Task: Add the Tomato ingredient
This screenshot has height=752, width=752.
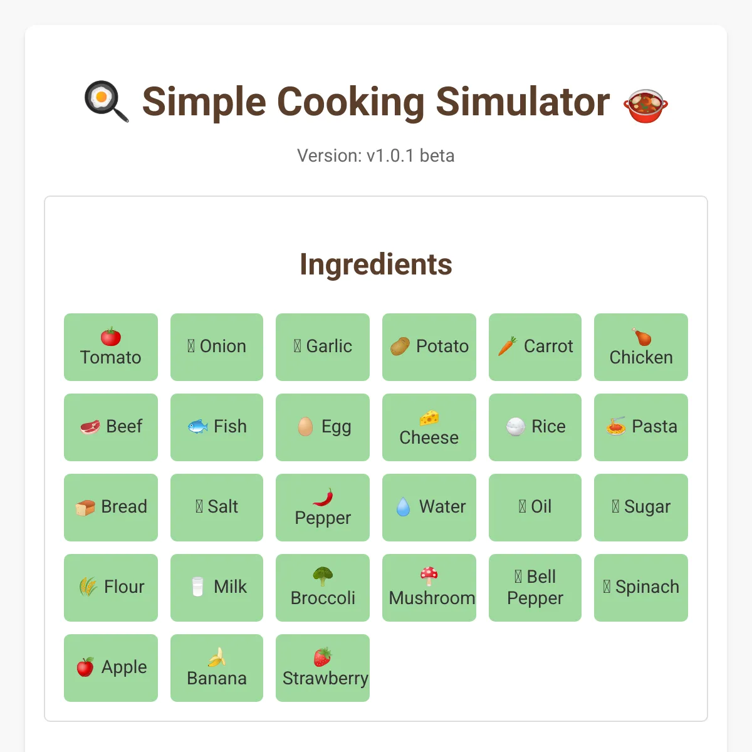Action: (111, 347)
